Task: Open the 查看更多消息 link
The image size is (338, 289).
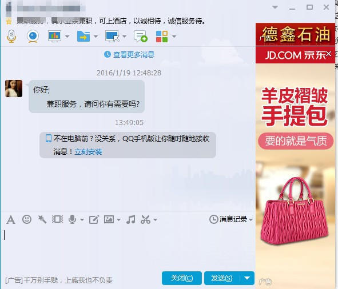Action: pos(134,54)
